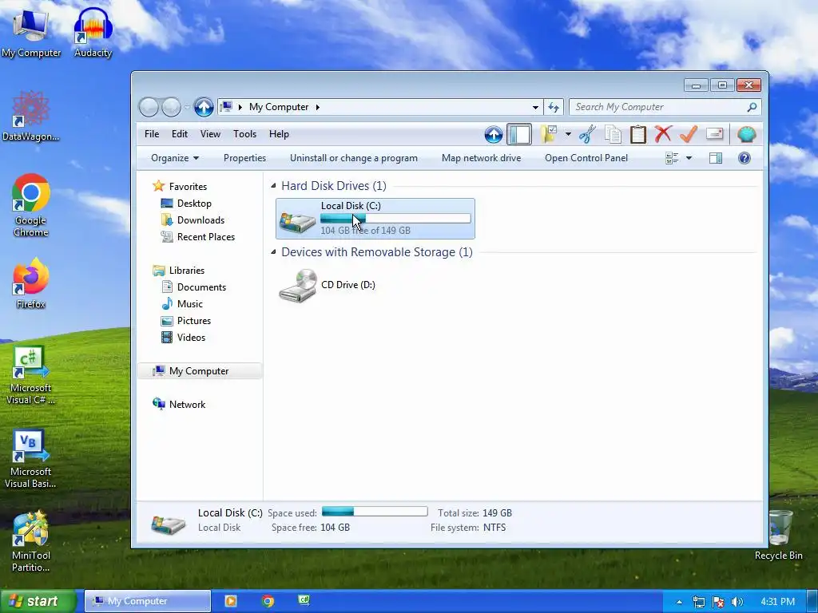Click the MiniTool Partition desktop shortcut
The height and width of the screenshot is (613, 818).
click(31, 542)
